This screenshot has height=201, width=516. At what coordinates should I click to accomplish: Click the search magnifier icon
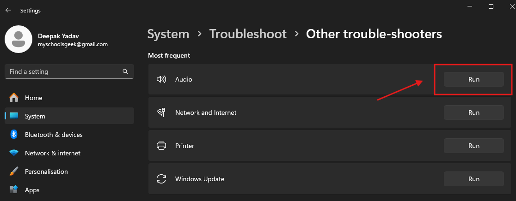point(125,72)
